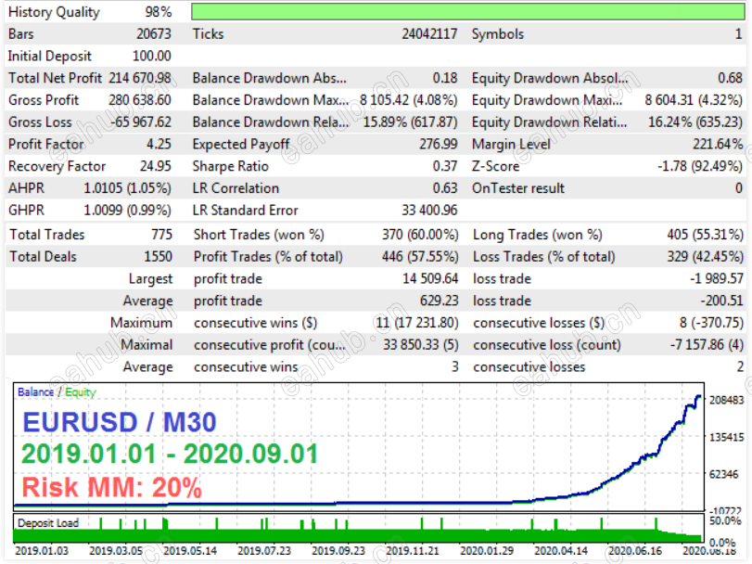Select the Margin Level value 221.64%

(718, 145)
